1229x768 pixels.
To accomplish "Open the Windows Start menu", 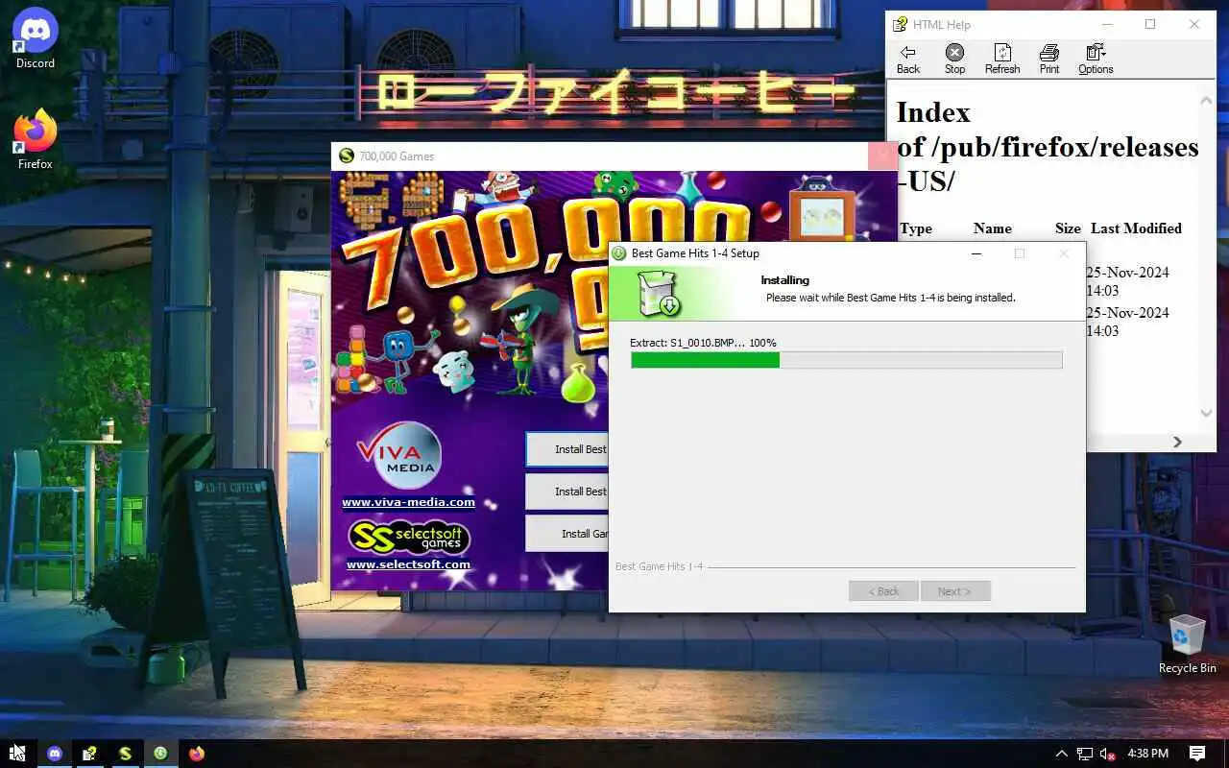I will pyautogui.click(x=17, y=754).
